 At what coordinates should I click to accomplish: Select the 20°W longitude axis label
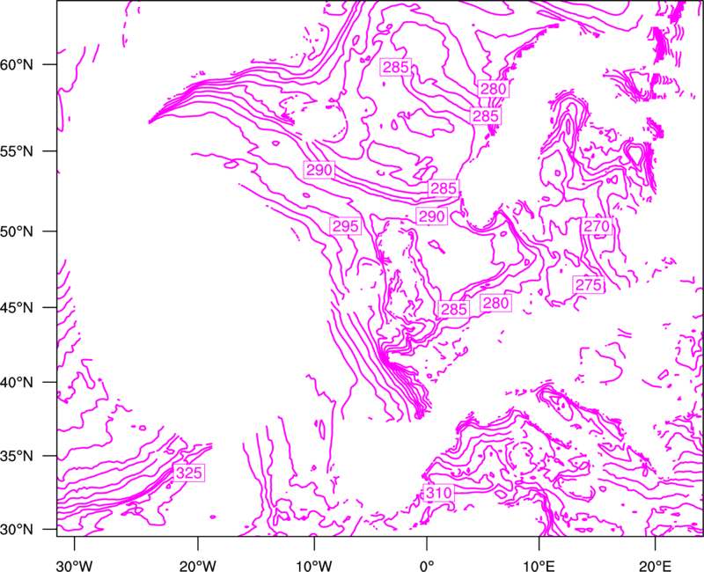197,566
